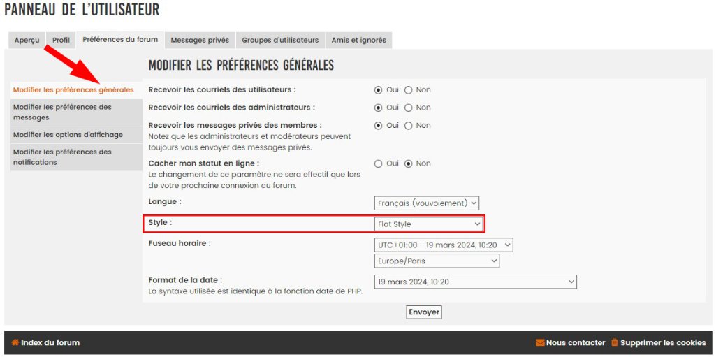
Task: Click the envelope icon for Nous contacter
Action: click(x=539, y=343)
